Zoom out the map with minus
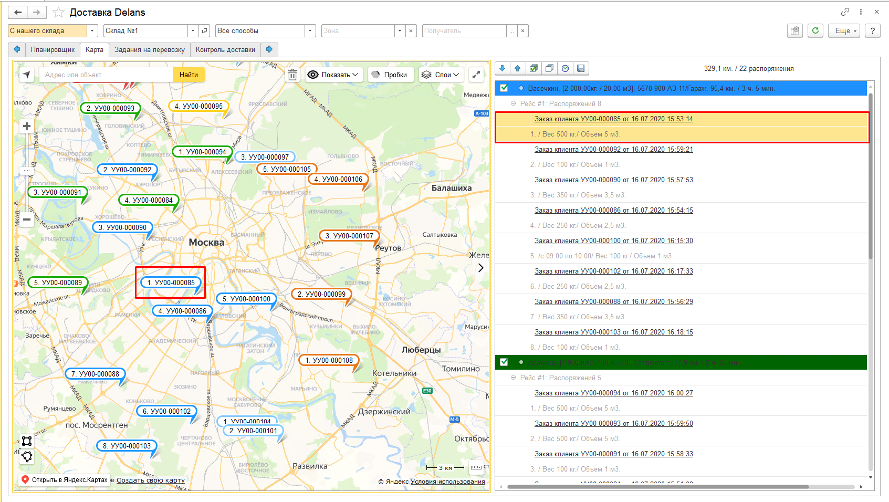This screenshot has height=502, width=889. (27, 219)
